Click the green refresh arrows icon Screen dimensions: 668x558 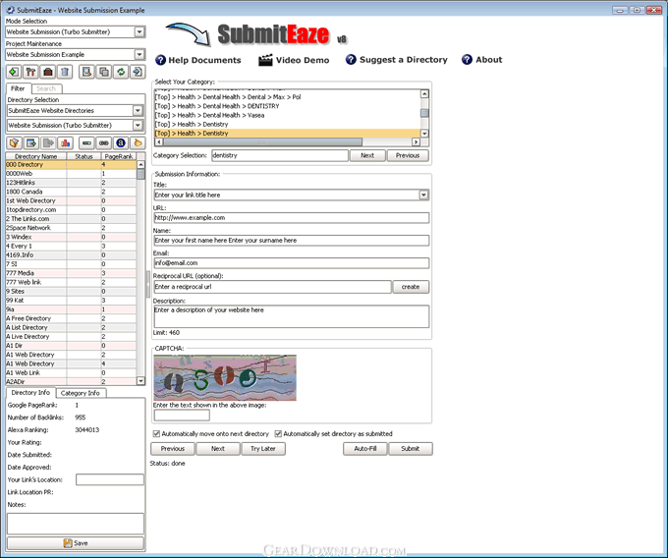tap(120, 72)
